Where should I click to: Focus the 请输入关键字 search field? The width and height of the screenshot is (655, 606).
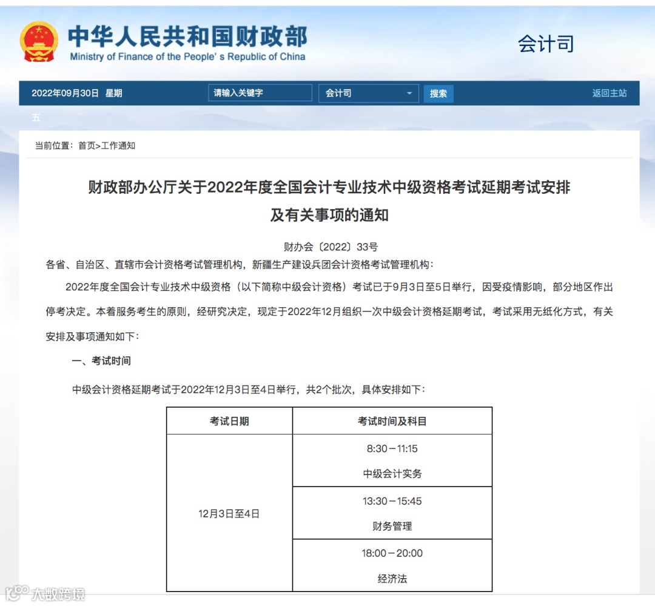[x=260, y=93]
